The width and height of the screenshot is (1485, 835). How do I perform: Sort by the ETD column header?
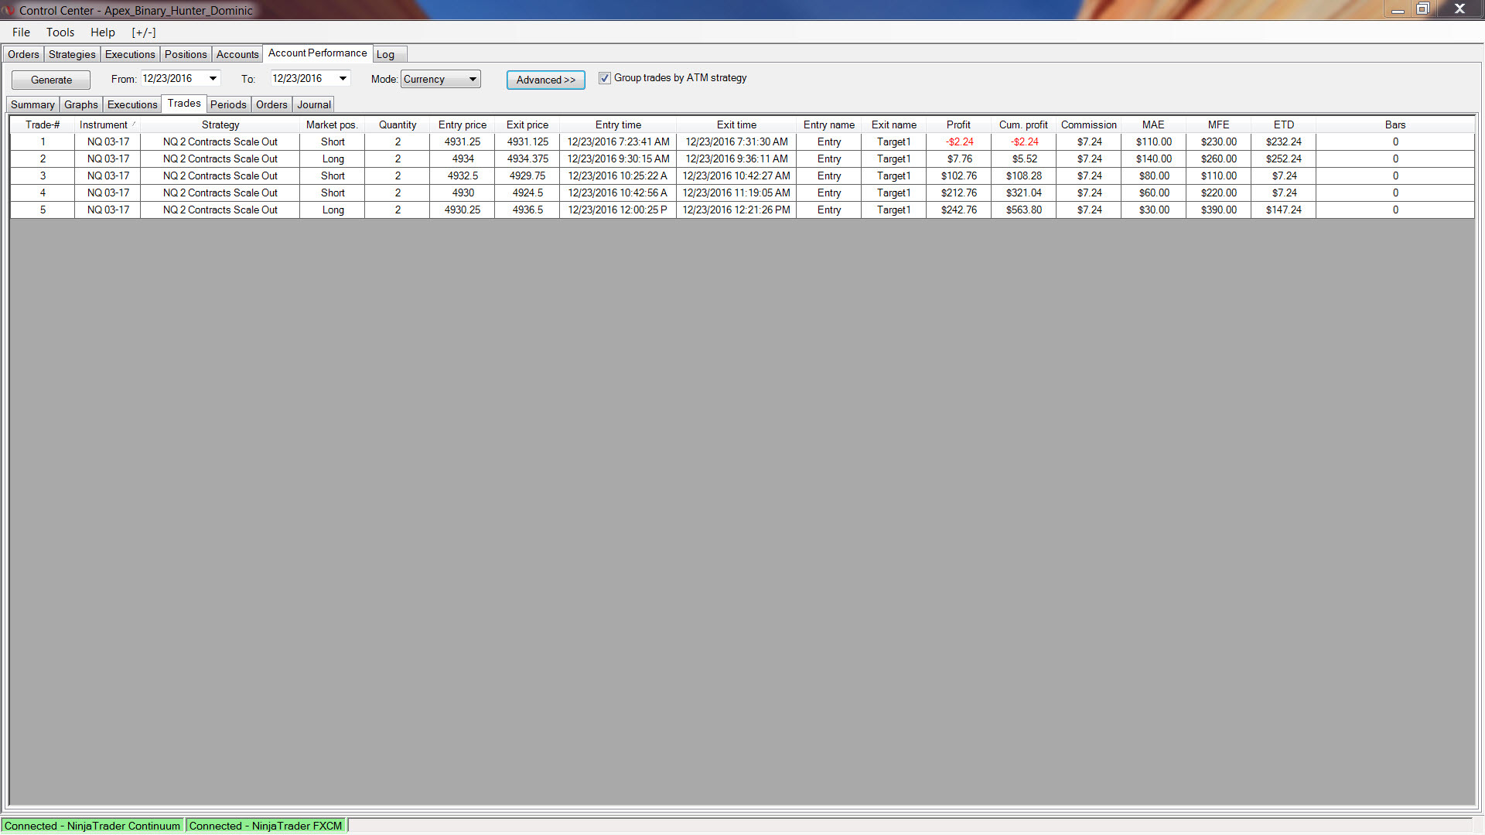pos(1284,124)
